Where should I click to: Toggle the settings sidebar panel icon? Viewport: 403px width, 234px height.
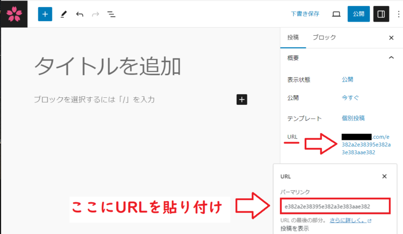(x=381, y=14)
